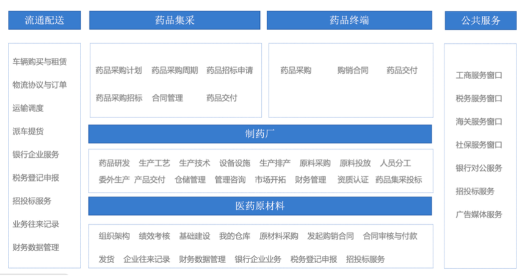Open 原料采购 item
Screen dimensions: 525x276
pyautogui.click(x=315, y=163)
